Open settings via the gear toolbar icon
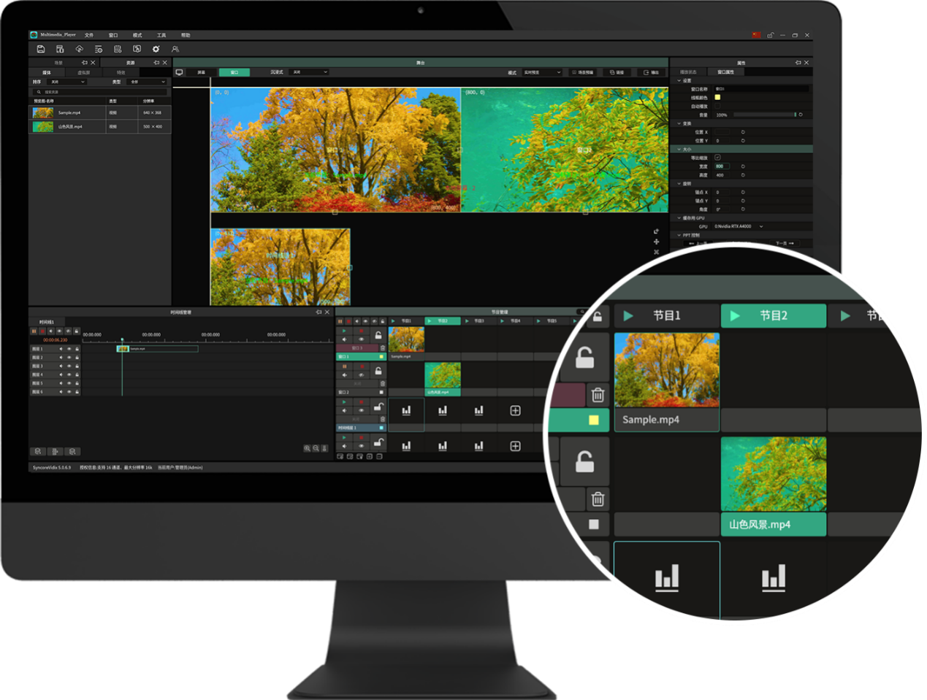927x700 pixels. point(156,49)
